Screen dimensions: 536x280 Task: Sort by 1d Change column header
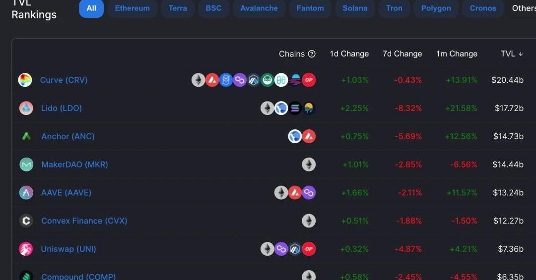[349, 54]
